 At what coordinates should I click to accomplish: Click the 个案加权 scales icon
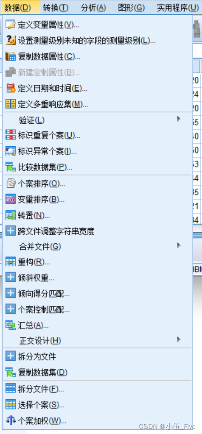[x=11, y=421]
